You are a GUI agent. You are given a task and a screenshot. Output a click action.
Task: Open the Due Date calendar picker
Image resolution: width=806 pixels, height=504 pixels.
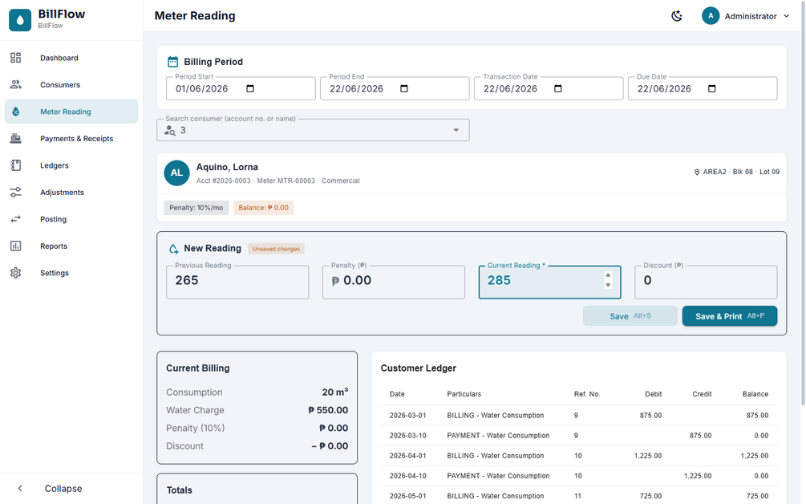(x=712, y=88)
